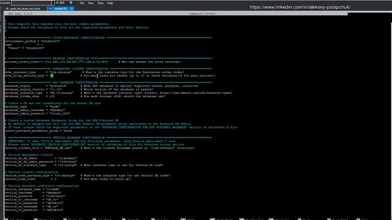Click the Connect address input field
The width and height of the screenshot is (392, 220).
31,2
